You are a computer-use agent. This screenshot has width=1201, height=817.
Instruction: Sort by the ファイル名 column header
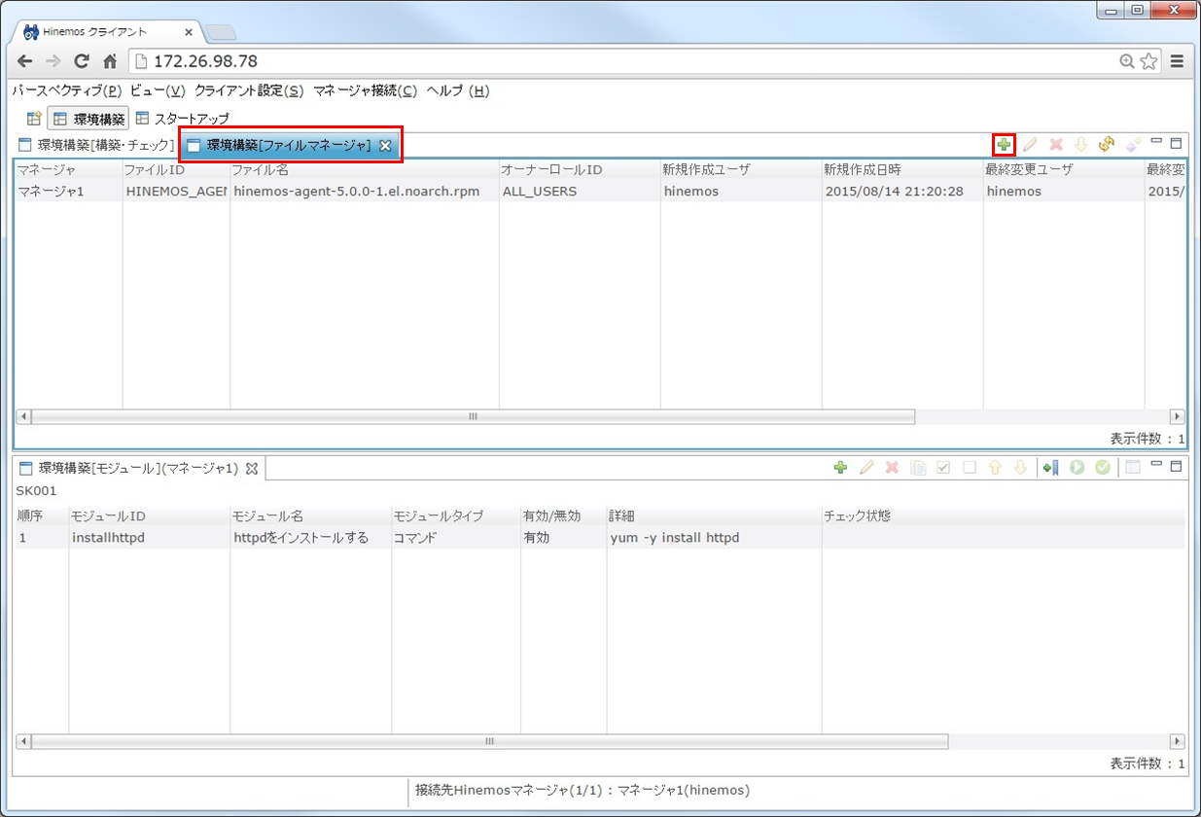[365, 169]
